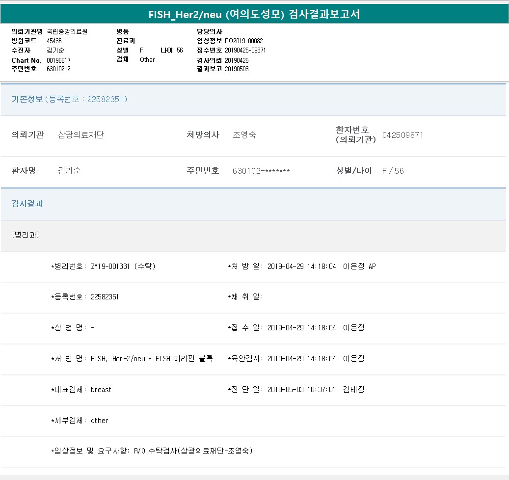Click the [병리과] department label

(25, 235)
